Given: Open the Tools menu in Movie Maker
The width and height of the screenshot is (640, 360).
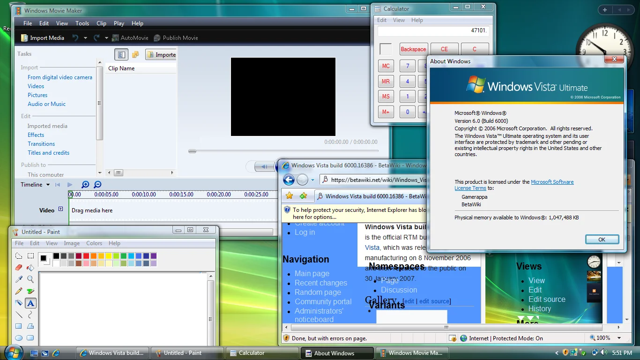Looking at the screenshot, I should point(82,23).
